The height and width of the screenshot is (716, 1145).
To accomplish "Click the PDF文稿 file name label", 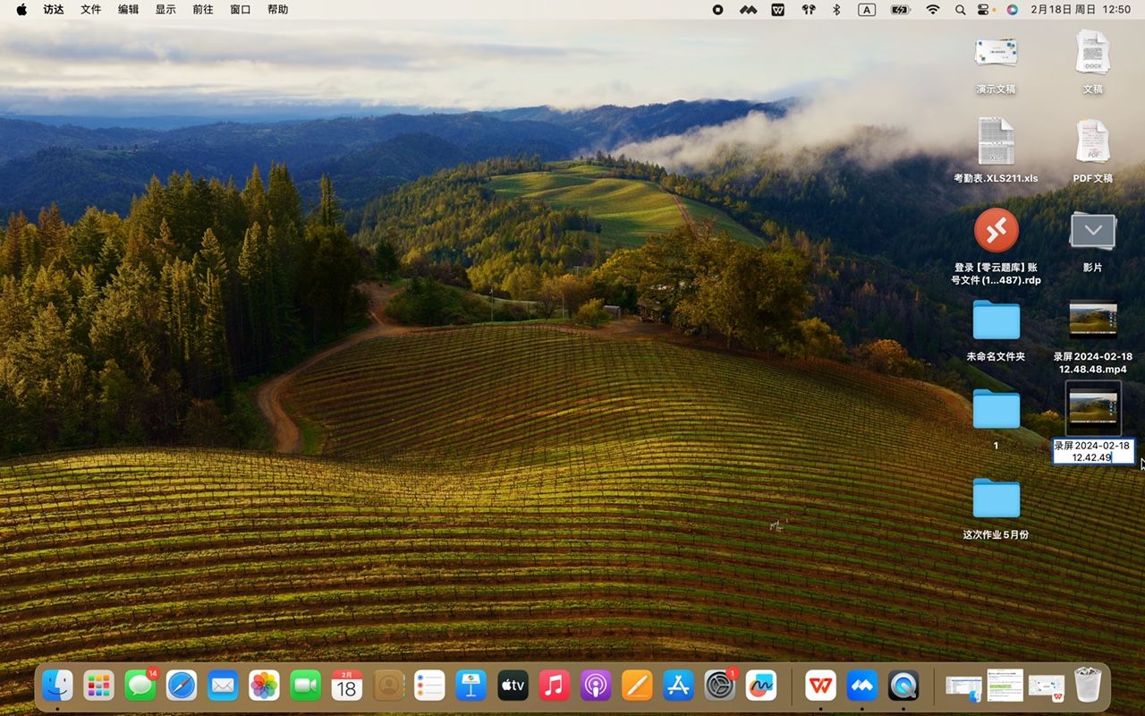I will (1092, 178).
